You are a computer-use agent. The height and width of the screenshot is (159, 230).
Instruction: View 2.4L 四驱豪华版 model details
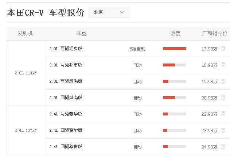(x=66, y=130)
